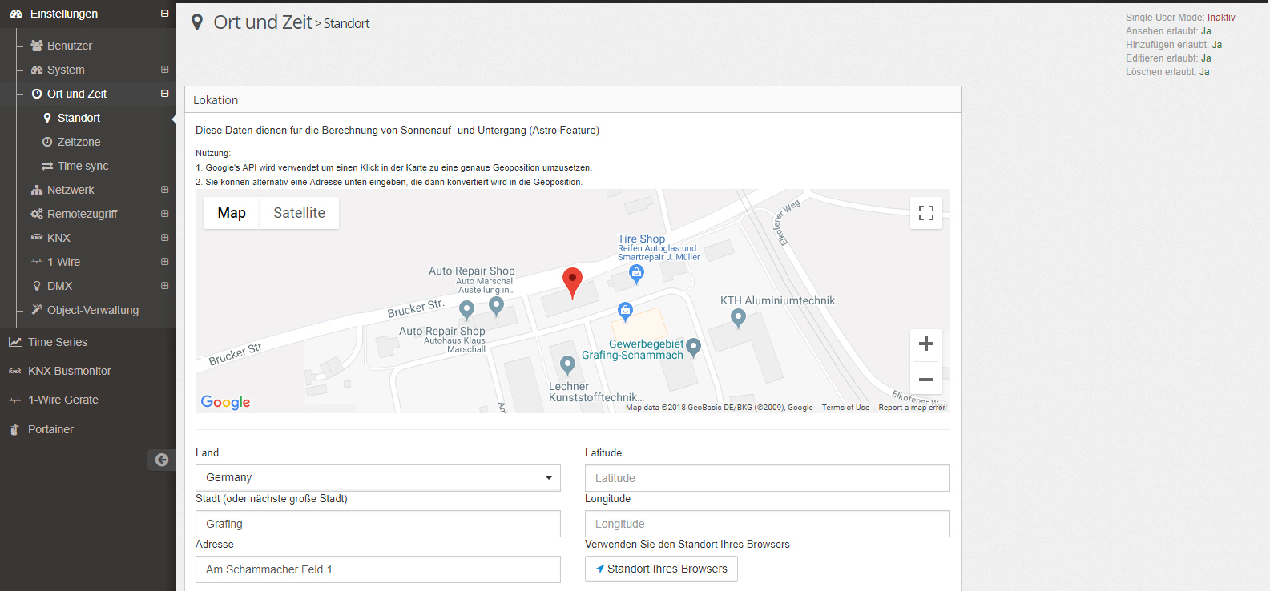This screenshot has width=1270, height=591.
Task: Select Standort in the sidebar
Action: tap(79, 118)
